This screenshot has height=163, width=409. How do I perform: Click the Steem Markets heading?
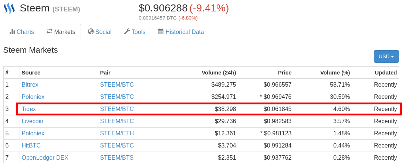(31, 50)
